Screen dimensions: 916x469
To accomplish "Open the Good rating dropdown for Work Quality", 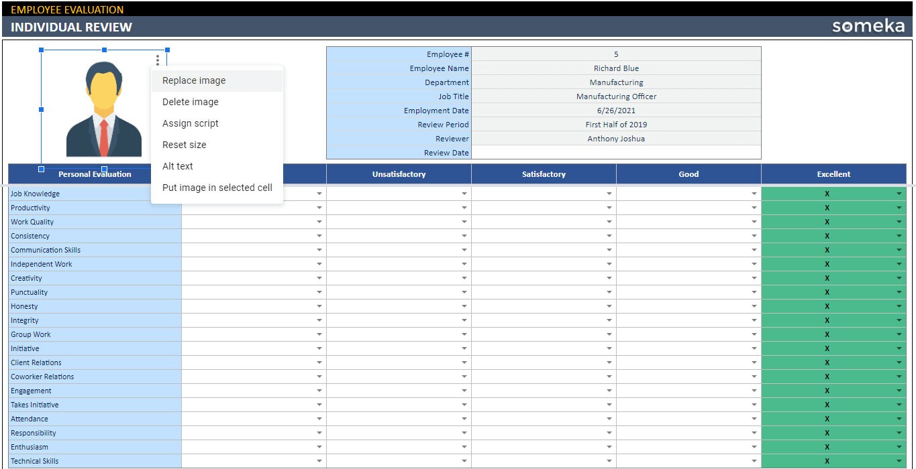I will click(x=756, y=222).
